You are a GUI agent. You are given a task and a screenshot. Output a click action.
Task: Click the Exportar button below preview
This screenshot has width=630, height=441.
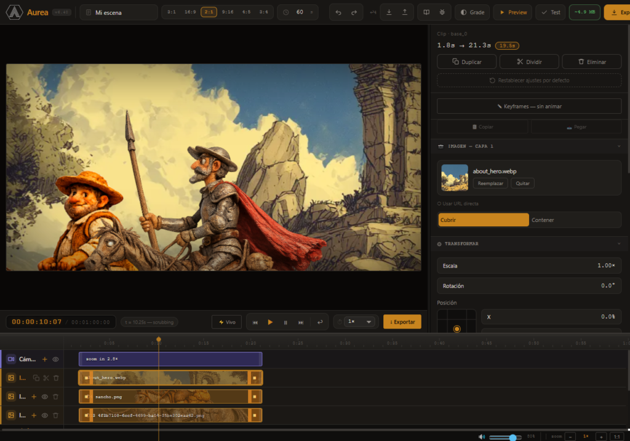click(402, 322)
